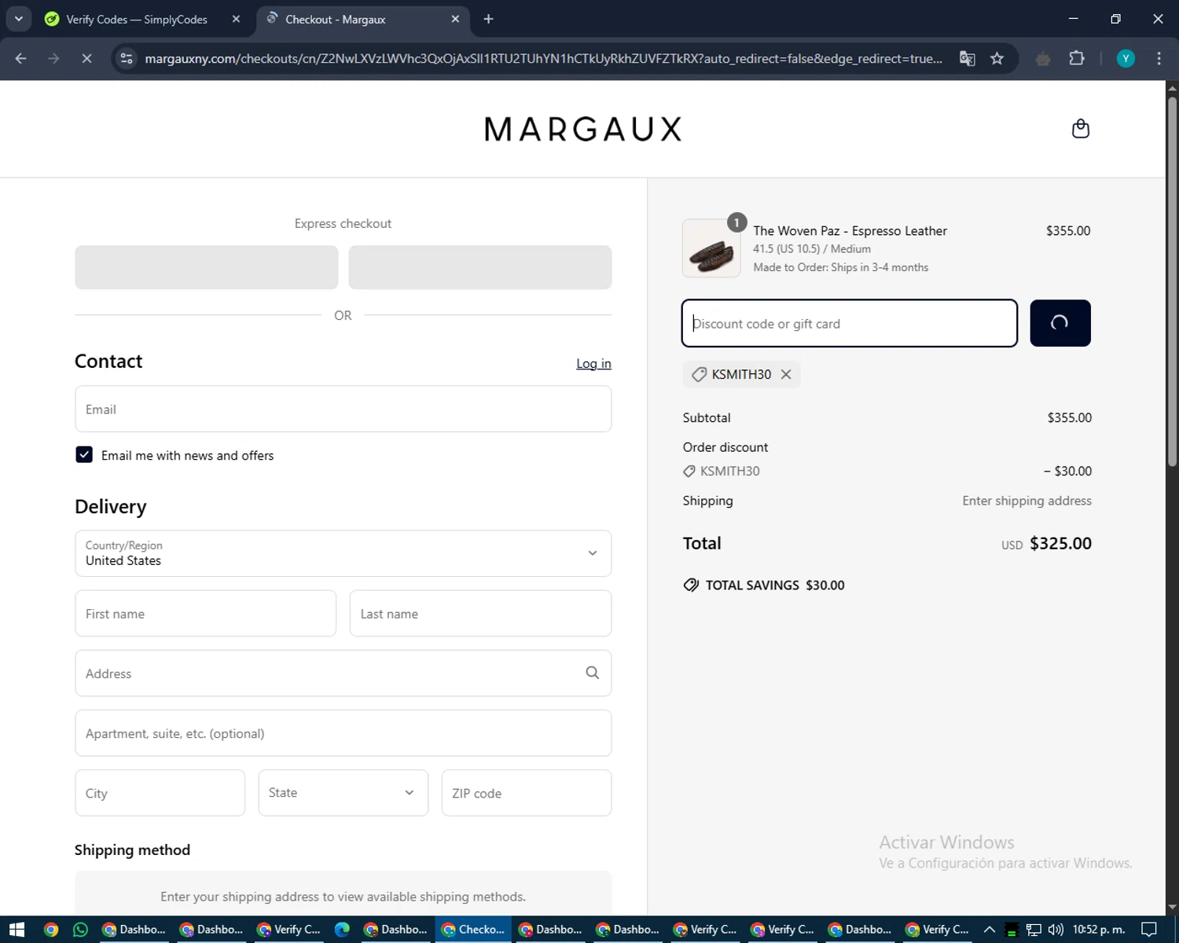Open the network tray icon
Screen dimensions: 1179x943
[1034, 930]
